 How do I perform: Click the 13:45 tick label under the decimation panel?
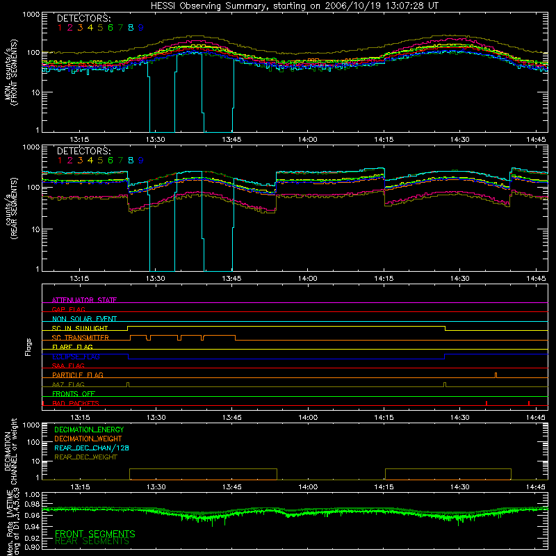pos(232,487)
